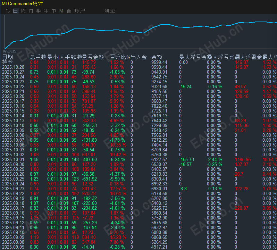
Task: Click the 百分比% column header
Action: coord(120,57)
